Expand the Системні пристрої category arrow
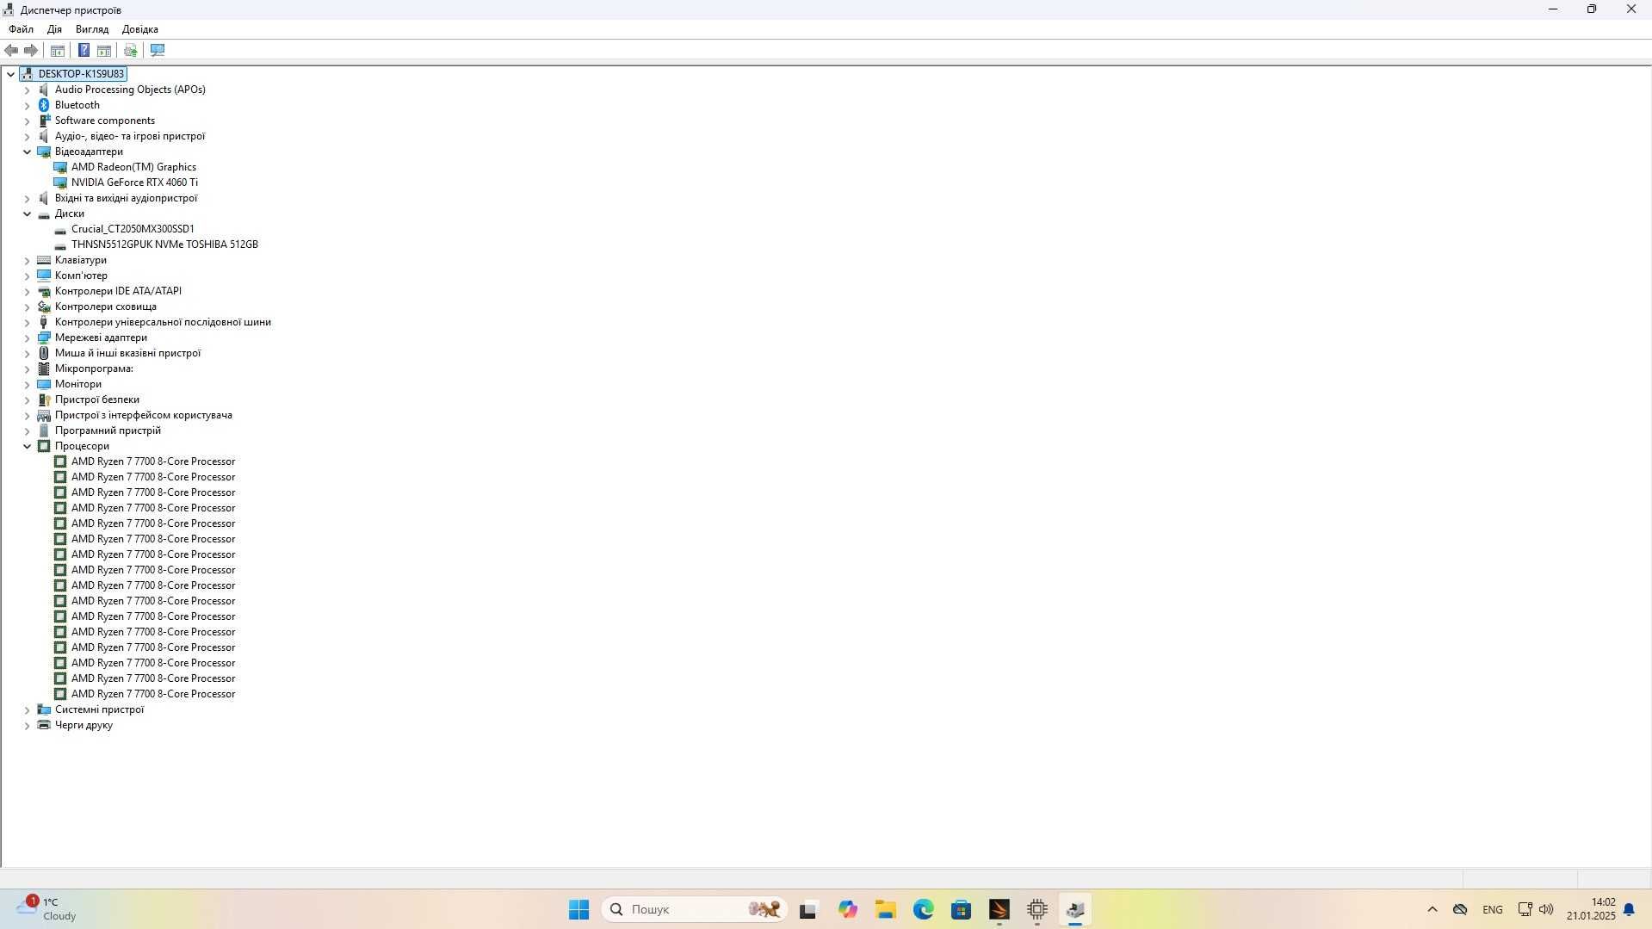Screen dimensions: 1652x929 point(27,709)
